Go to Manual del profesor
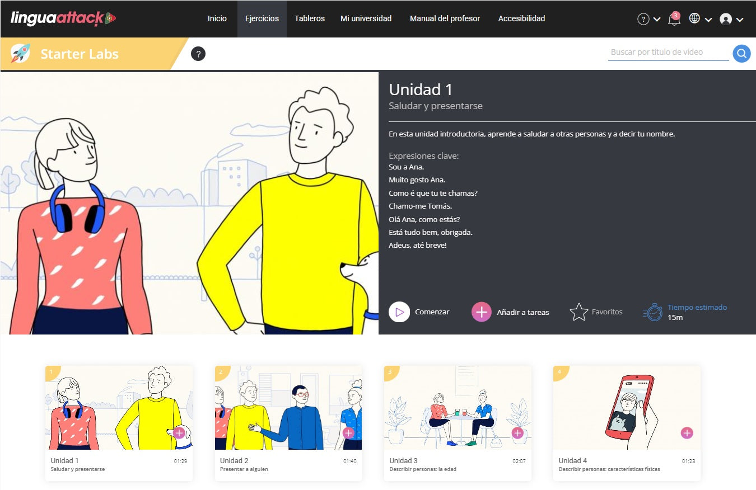The height and width of the screenshot is (490, 756). tap(445, 18)
